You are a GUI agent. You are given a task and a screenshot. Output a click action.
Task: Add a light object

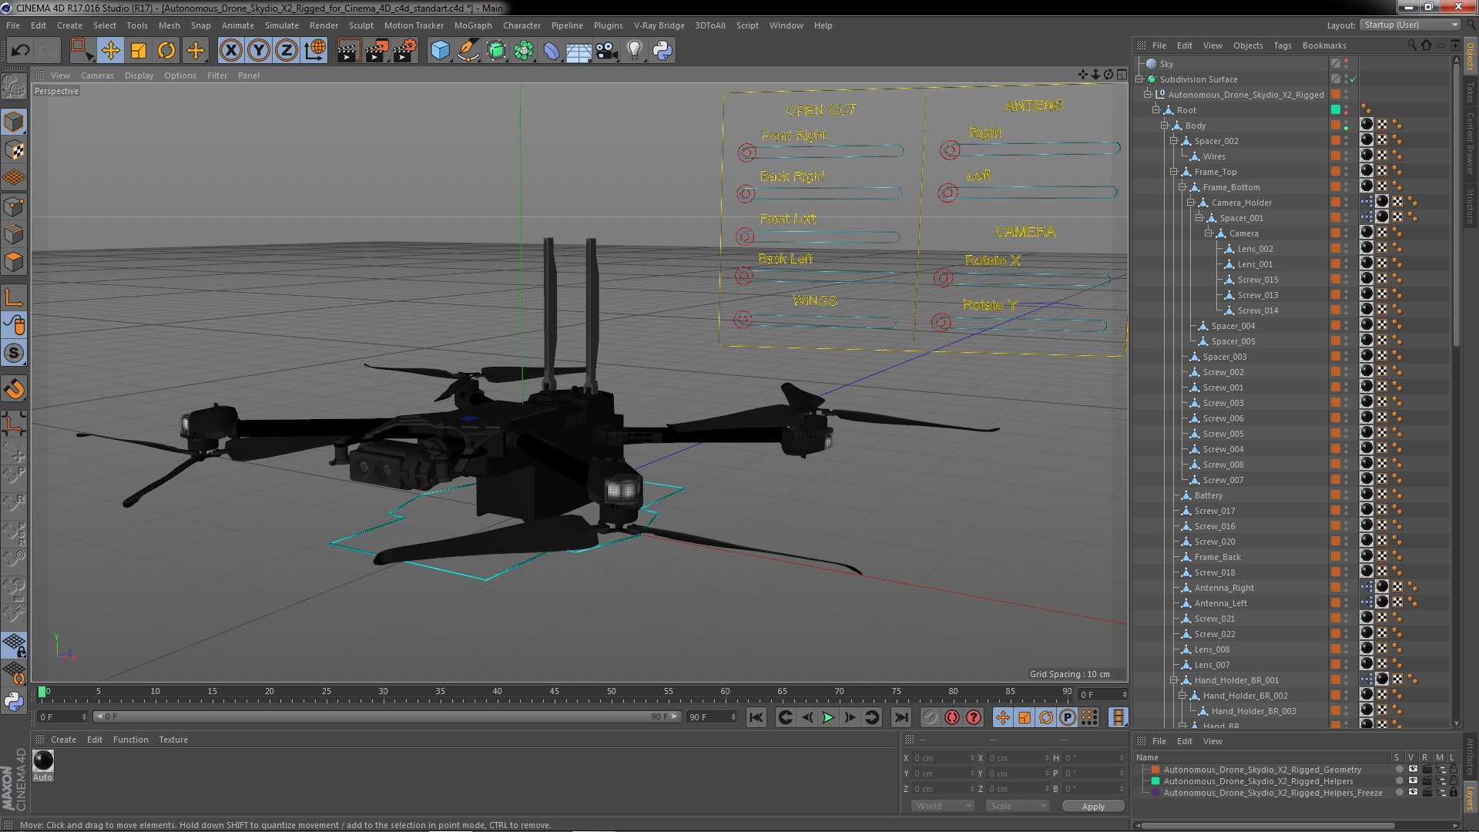(x=635, y=51)
